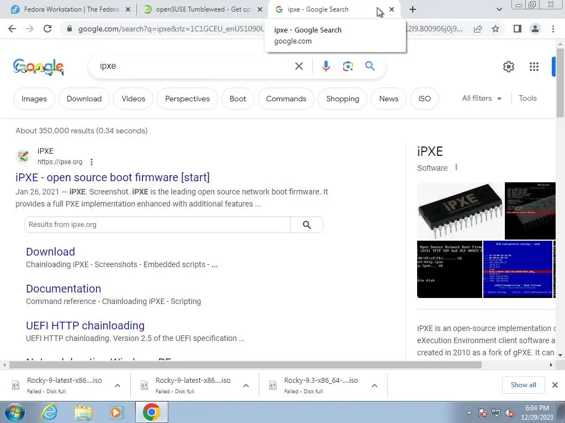The height and width of the screenshot is (423, 565).
Task: Clear the search box text
Action: pos(299,66)
